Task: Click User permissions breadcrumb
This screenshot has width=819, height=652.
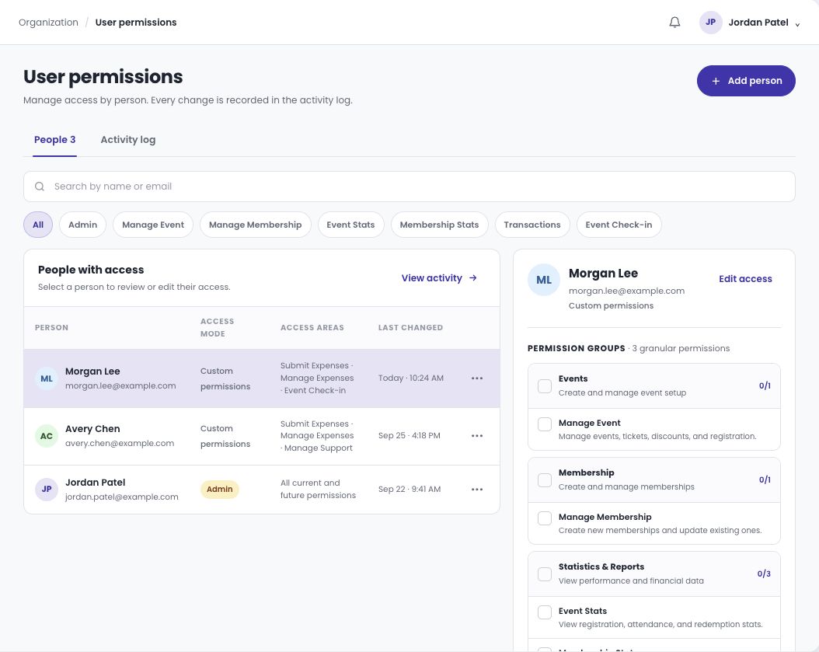Action: [136, 23]
